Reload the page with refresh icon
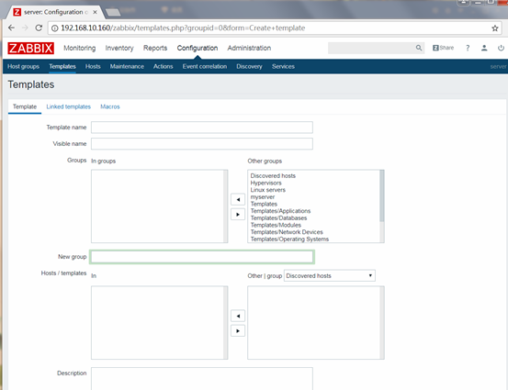Screen dimensions: 508x390 [x=39, y=28]
